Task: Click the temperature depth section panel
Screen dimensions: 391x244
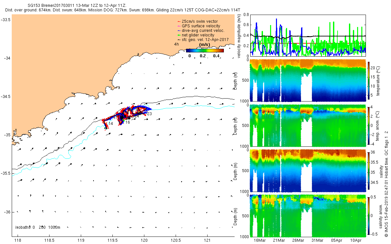Action: pyautogui.click(x=308, y=80)
